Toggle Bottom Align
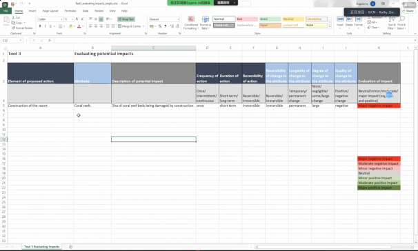The height and width of the screenshot is (251, 418). (x=101, y=19)
